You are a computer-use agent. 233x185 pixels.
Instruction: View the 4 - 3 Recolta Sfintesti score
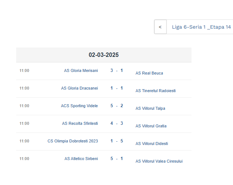pyautogui.click(x=116, y=123)
